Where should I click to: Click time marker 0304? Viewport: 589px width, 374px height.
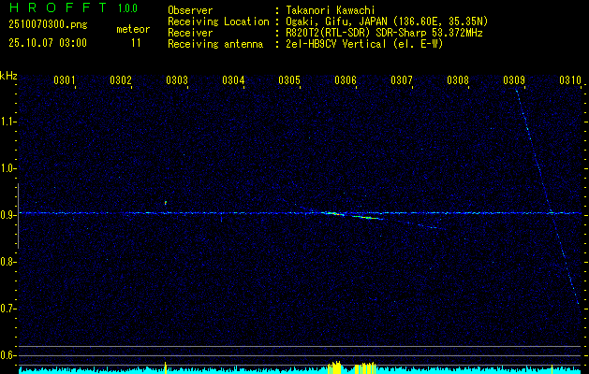(233, 79)
